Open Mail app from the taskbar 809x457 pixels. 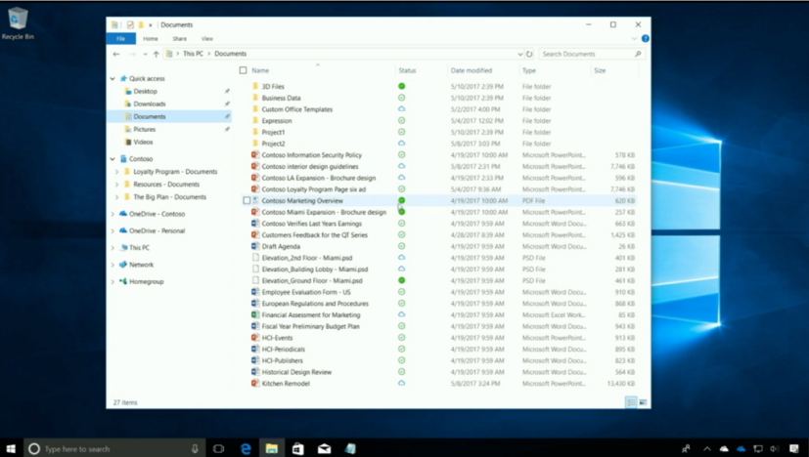324,449
